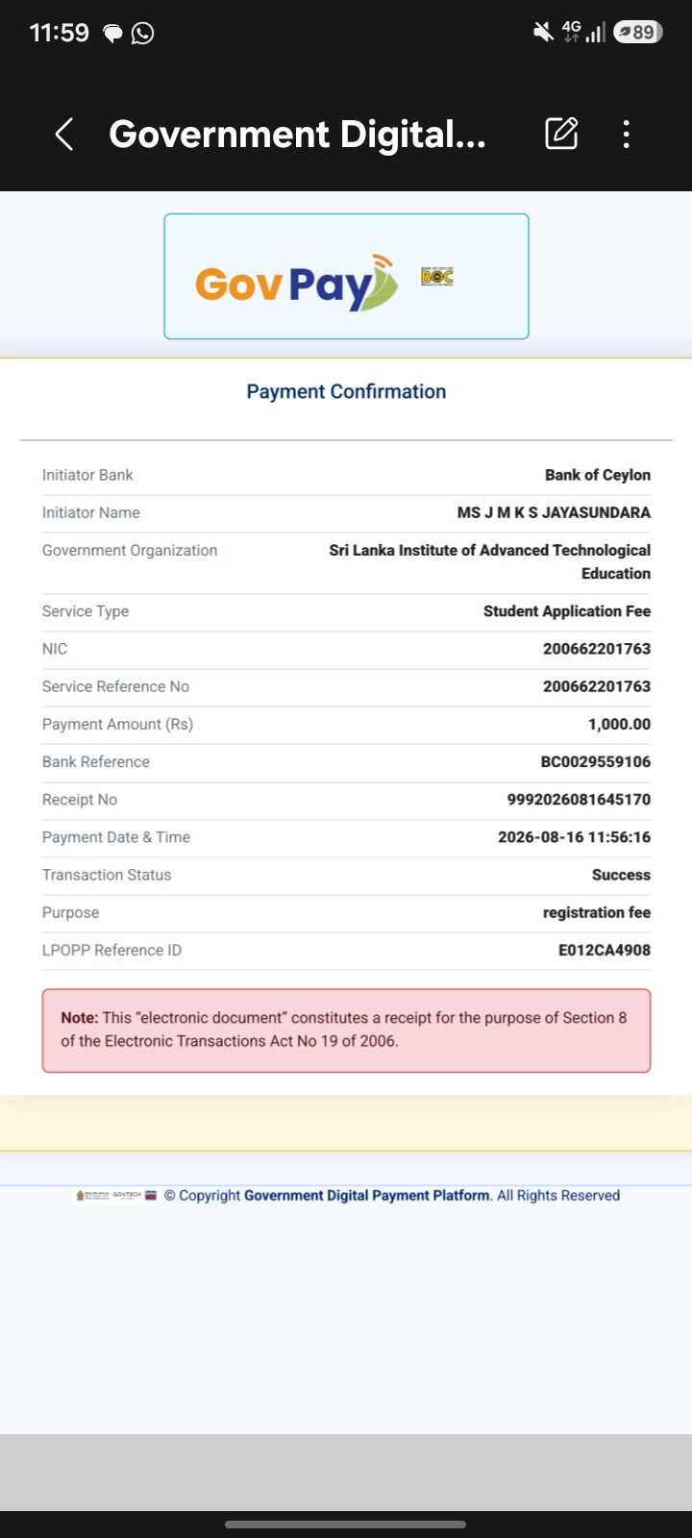This screenshot has height=1538, width=692.
Task: Tap the back arrow icon
Action: [x=64, y=135]
